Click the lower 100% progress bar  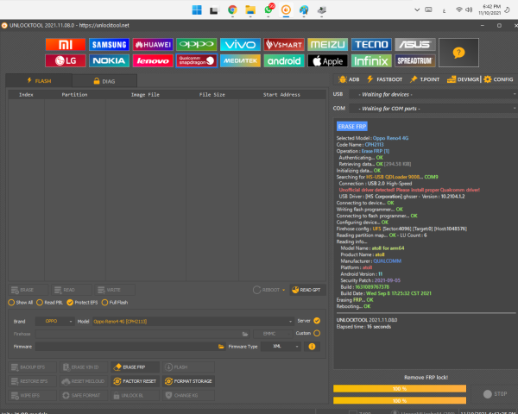click(400, 400)
